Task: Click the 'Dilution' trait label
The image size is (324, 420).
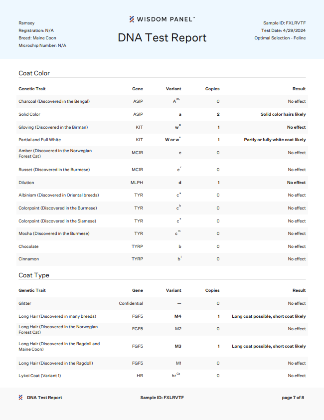Action: coord(26,183)
